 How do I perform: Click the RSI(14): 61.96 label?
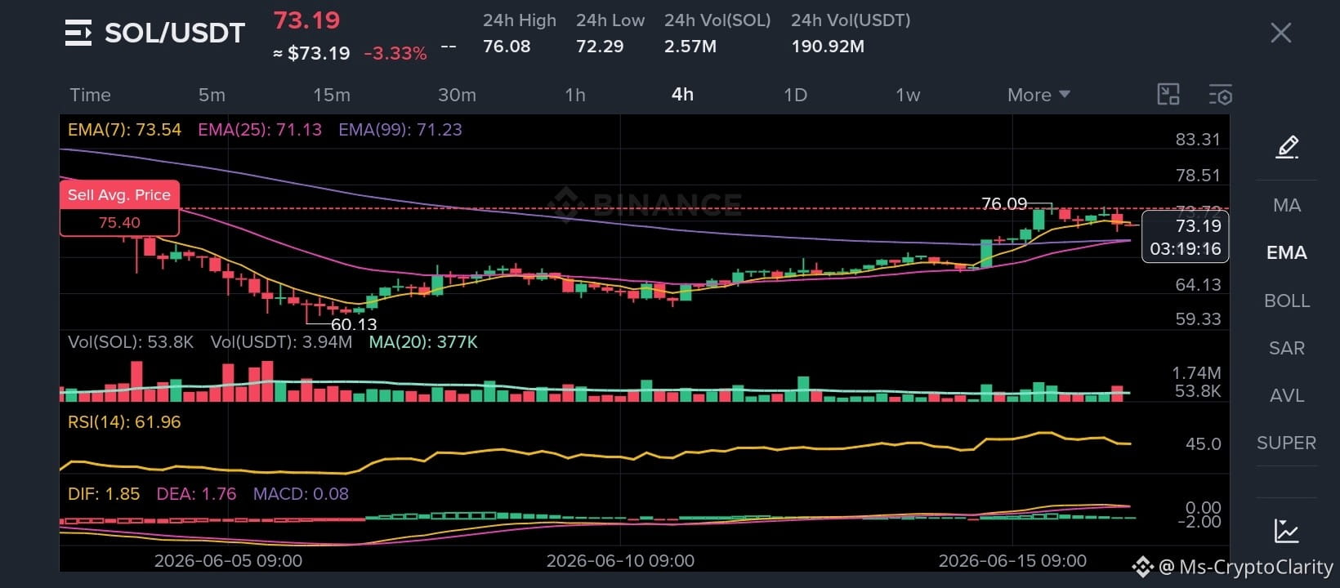(124, 422)
